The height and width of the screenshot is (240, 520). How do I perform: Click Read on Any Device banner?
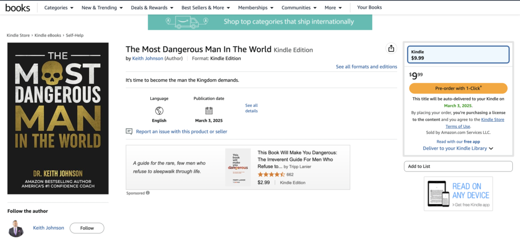coord(458,194)
